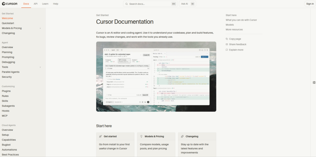316x157 pixels.
Task: Open the Ask AI button
Action: [x=187, y=4]
